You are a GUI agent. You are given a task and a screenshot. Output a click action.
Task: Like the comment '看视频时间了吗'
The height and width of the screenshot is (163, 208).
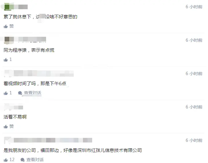6,93
